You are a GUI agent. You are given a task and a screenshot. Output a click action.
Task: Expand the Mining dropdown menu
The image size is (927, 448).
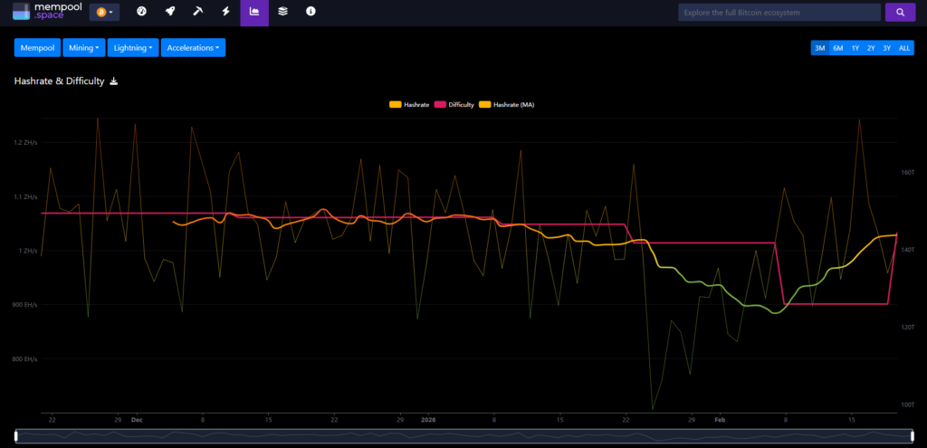click(x=84, y=48)
